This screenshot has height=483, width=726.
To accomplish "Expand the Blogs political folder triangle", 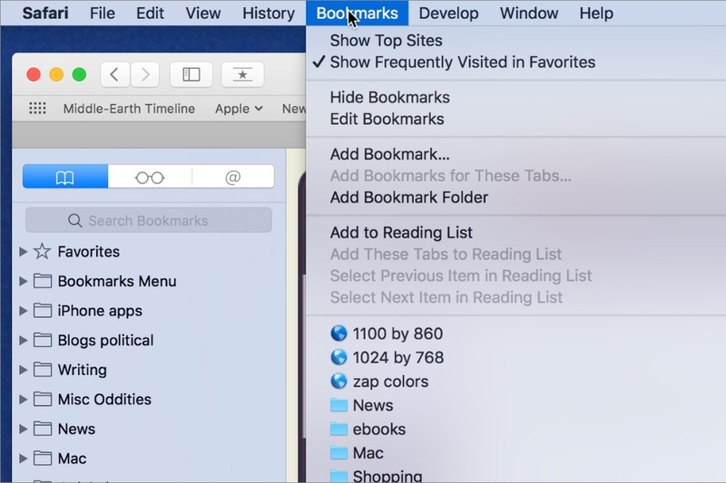I will 23,340.
